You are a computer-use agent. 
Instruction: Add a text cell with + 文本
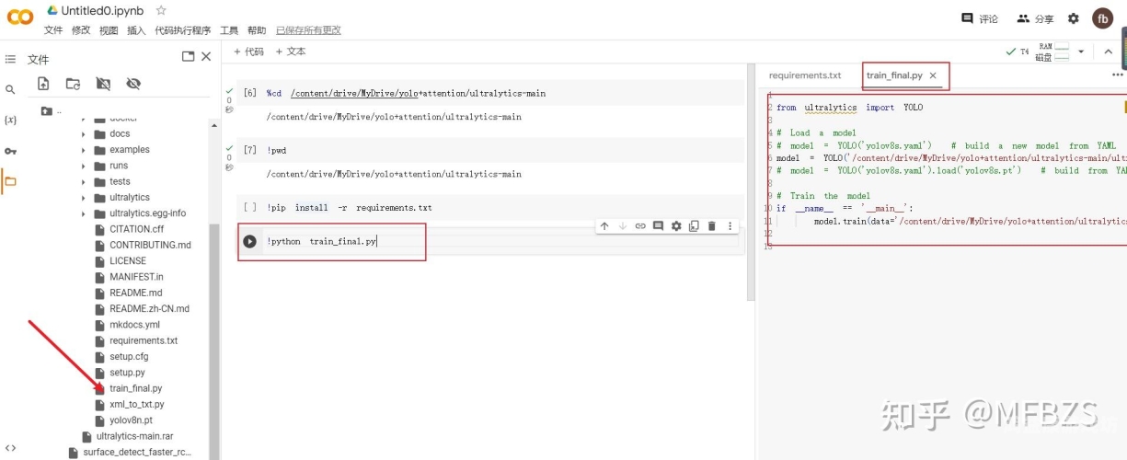pos(291,52)
